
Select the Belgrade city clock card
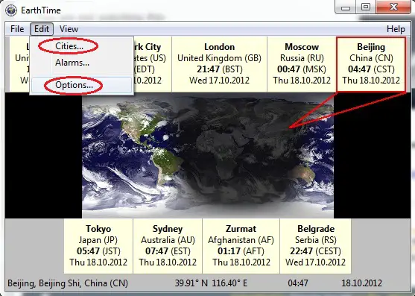315,246
